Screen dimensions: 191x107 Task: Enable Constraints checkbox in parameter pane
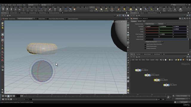[x=145, y=48]
